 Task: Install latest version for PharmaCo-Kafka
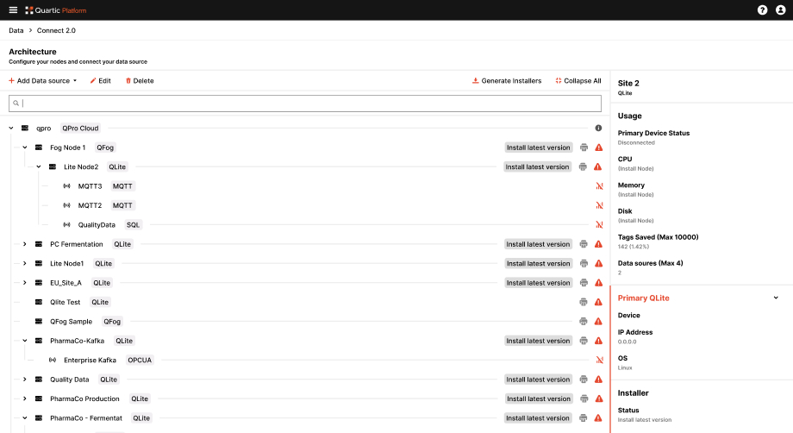click(538, 341)
